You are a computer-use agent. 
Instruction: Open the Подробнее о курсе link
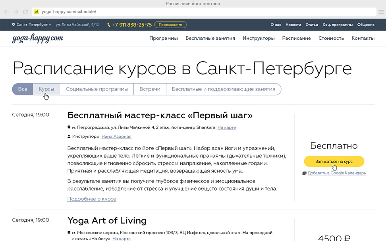tap(92, 199)
